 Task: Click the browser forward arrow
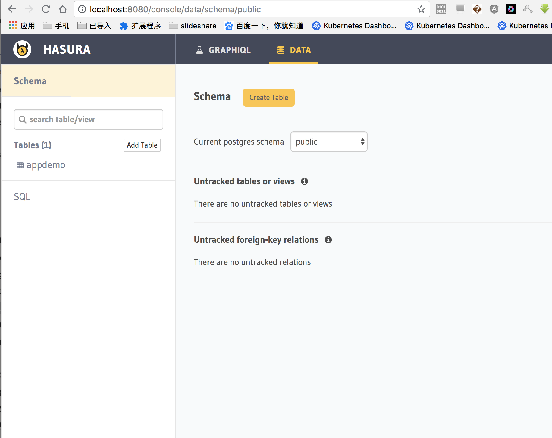click(x=29, y=9)
